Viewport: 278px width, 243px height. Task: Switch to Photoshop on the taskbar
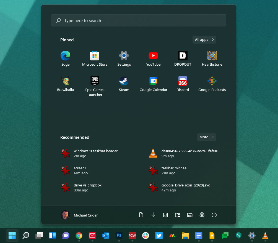[119, 236]
